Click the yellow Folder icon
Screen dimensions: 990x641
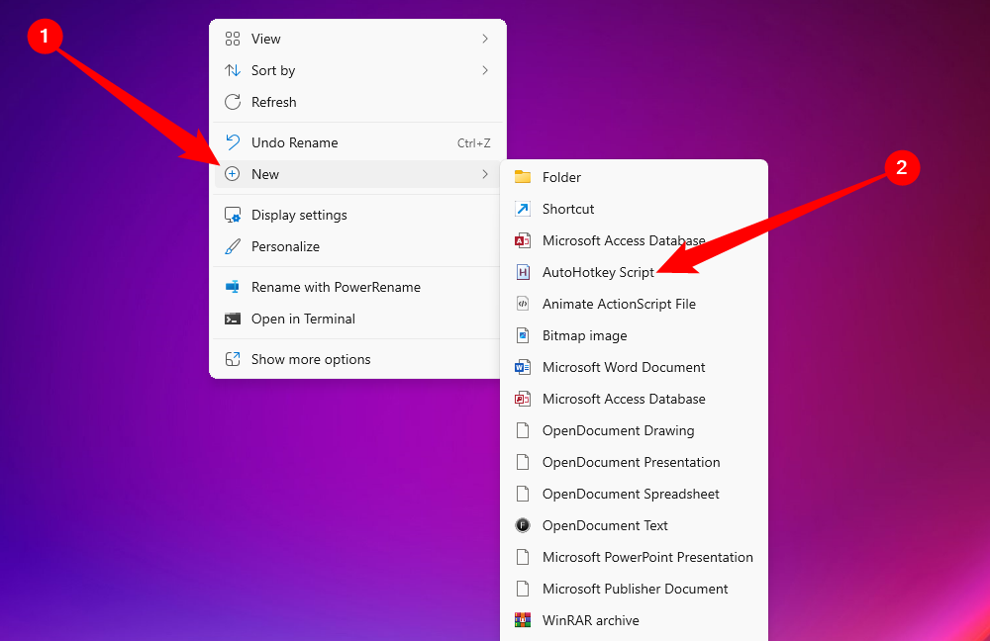coord(523,177)
